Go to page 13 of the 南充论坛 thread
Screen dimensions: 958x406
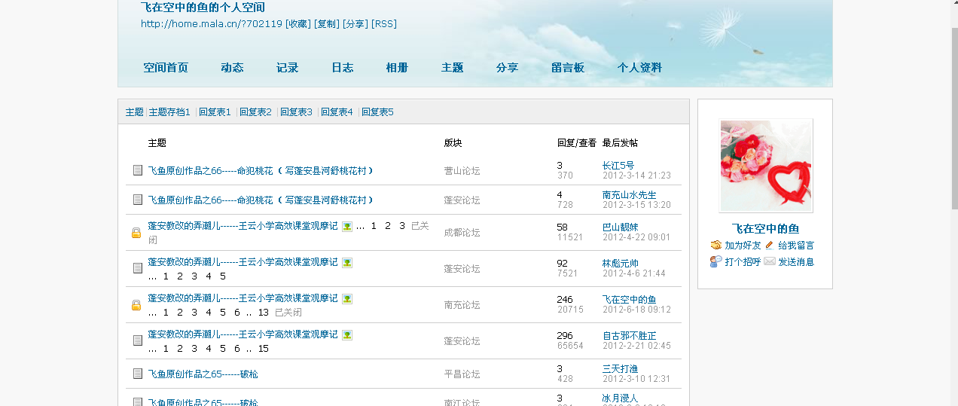263,313
